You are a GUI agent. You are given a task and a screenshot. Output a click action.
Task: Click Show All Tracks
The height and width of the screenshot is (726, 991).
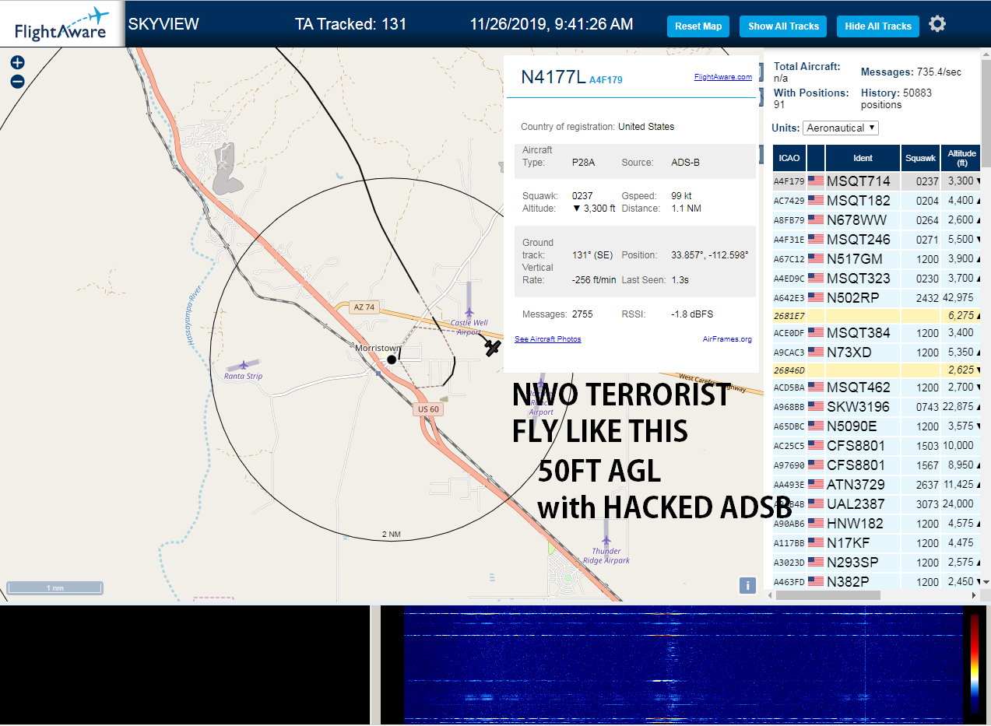click(x=783, y=26)
